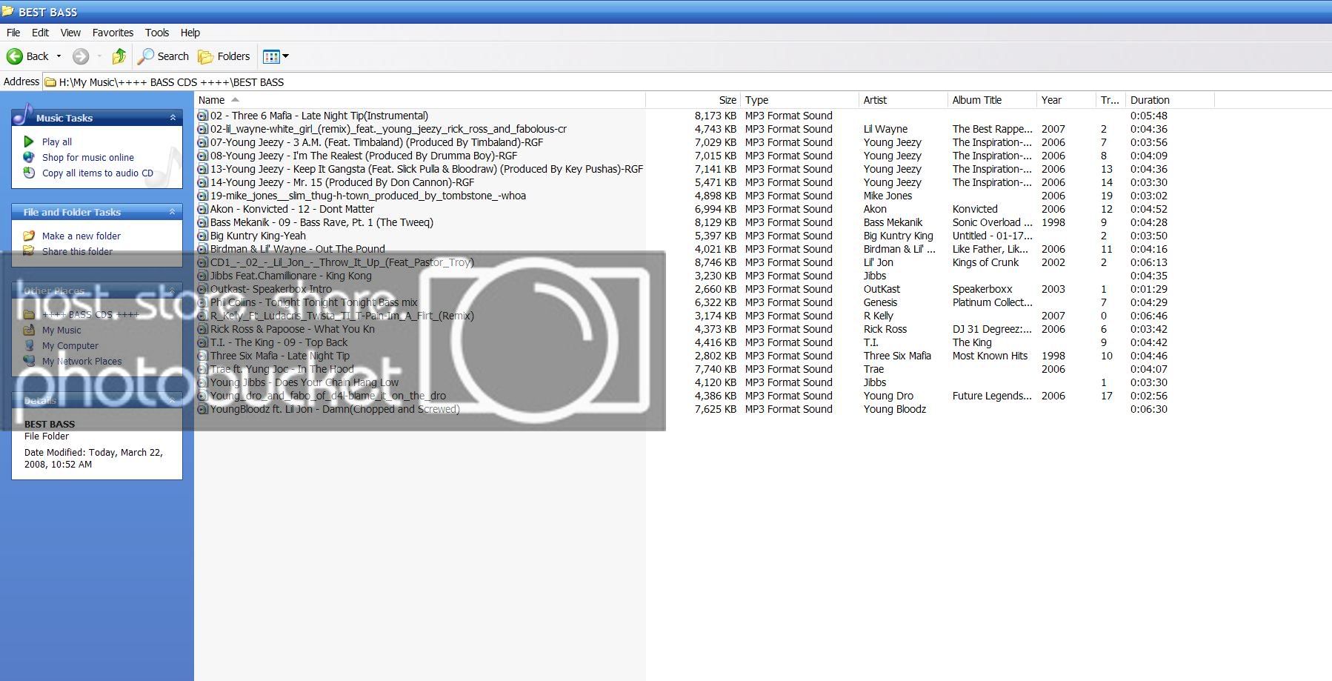Select file Young Jibbs - Does Your Chain Hang Low

click(x=304, y=382)
